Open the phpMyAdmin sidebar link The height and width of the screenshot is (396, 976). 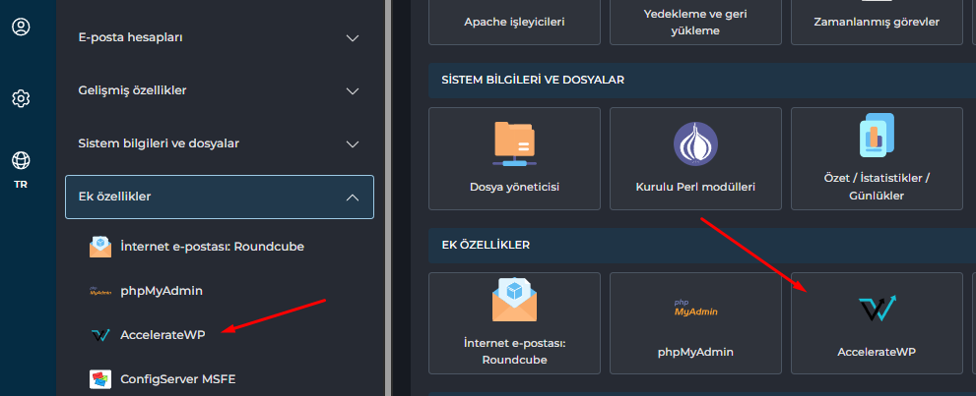pos(162,291)
